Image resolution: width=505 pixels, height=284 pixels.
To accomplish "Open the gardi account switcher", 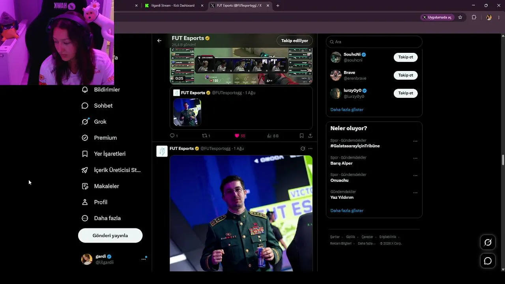I will coord(113,259).
